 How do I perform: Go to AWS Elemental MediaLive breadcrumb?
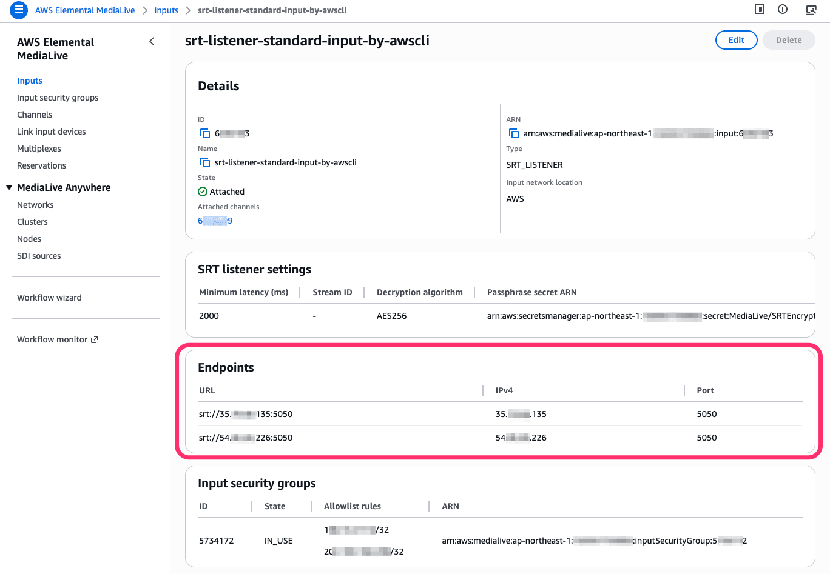click(85, 10)
